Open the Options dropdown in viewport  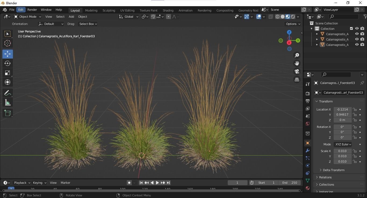(293, 24)
